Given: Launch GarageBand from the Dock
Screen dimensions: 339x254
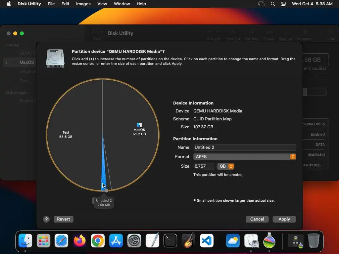Looking at the screenshot, I should click(x=188, y=240).
